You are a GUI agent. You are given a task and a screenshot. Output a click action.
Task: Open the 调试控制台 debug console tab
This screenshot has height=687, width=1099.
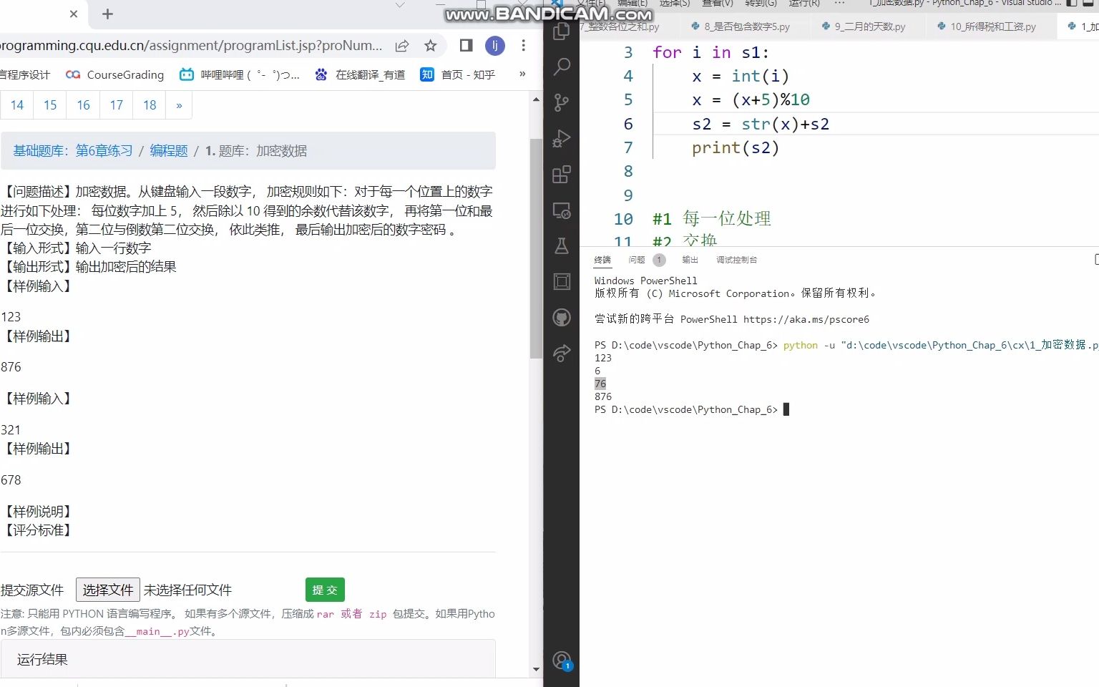coord(736,260)
